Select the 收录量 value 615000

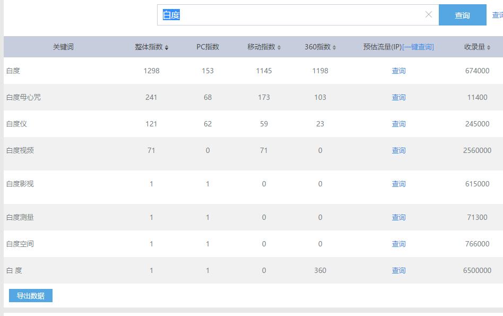(x=477, y=184)
